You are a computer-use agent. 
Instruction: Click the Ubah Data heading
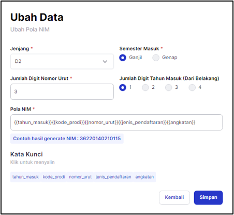37,17
